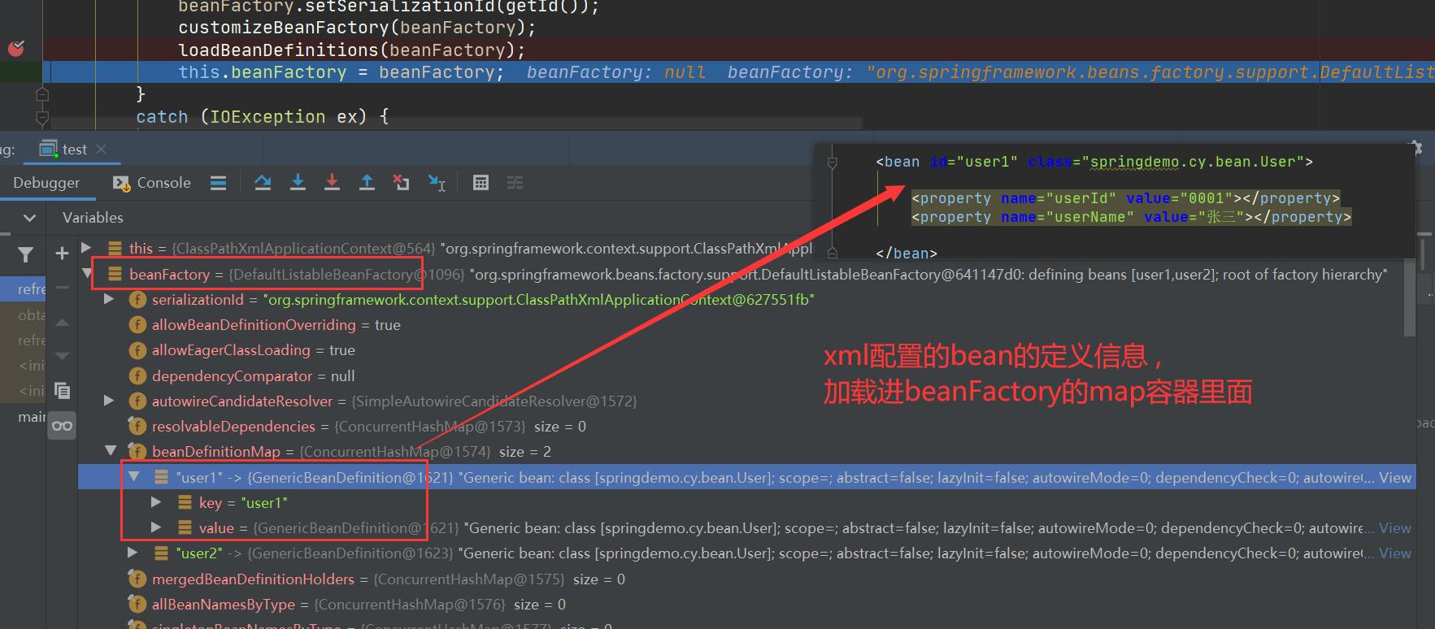Expand the key = "user1" node

pos(156,502)
